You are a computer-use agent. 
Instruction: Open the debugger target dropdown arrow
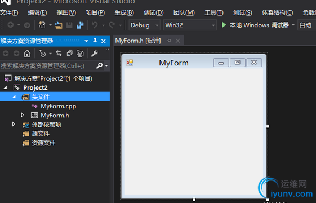pos(293,25)
